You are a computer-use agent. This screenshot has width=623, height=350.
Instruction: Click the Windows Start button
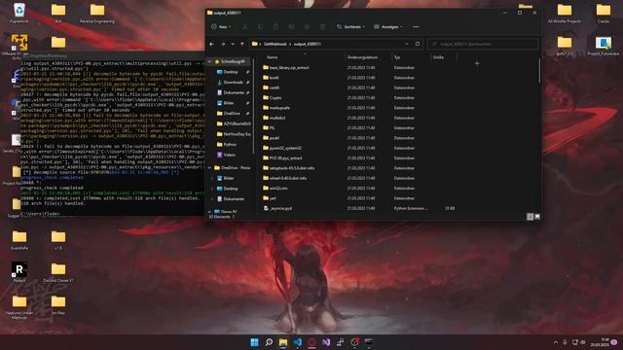[x=254, y=342]
